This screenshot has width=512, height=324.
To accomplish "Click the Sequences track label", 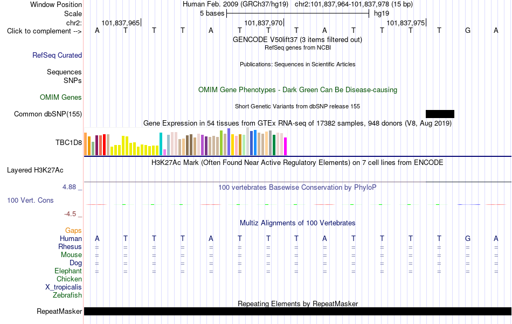I will point(64,72).
